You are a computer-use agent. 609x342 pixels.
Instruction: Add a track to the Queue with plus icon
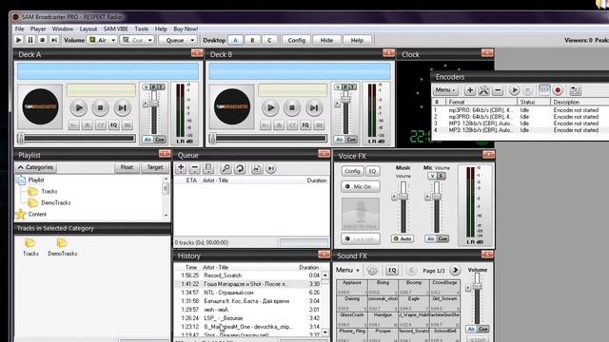(181, 168)
